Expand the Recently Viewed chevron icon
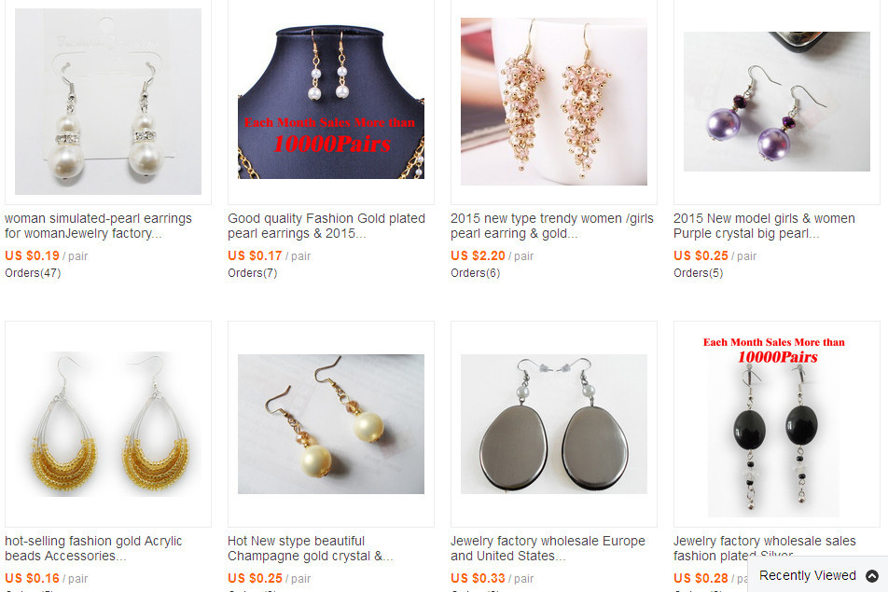The height and width of the screenshot is (592, 888). coord(871,575)
